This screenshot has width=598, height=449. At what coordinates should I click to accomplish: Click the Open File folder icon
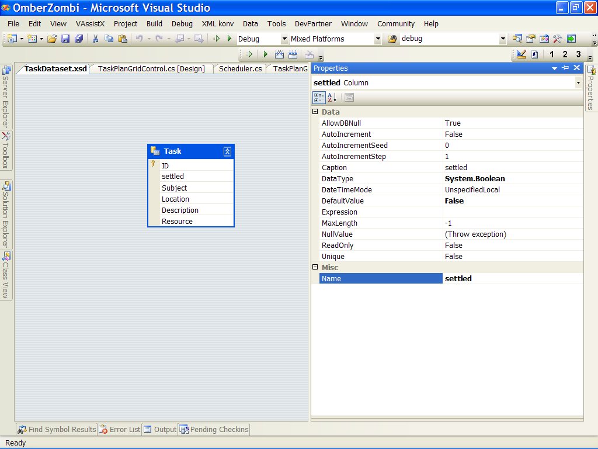(52, 39)
